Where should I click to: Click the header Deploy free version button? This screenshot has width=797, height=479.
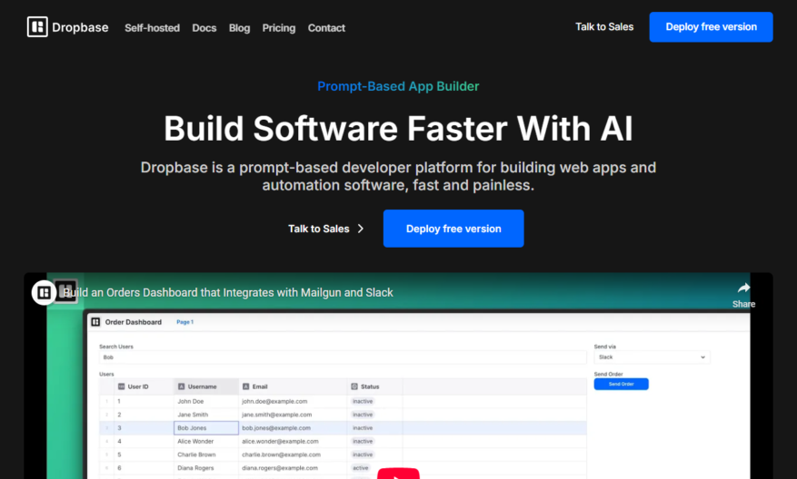coord(711,27)
